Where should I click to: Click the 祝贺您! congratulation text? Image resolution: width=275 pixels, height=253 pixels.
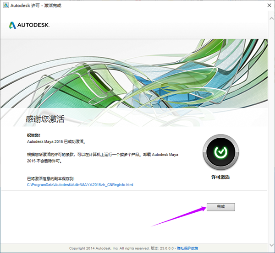point(34,135)
